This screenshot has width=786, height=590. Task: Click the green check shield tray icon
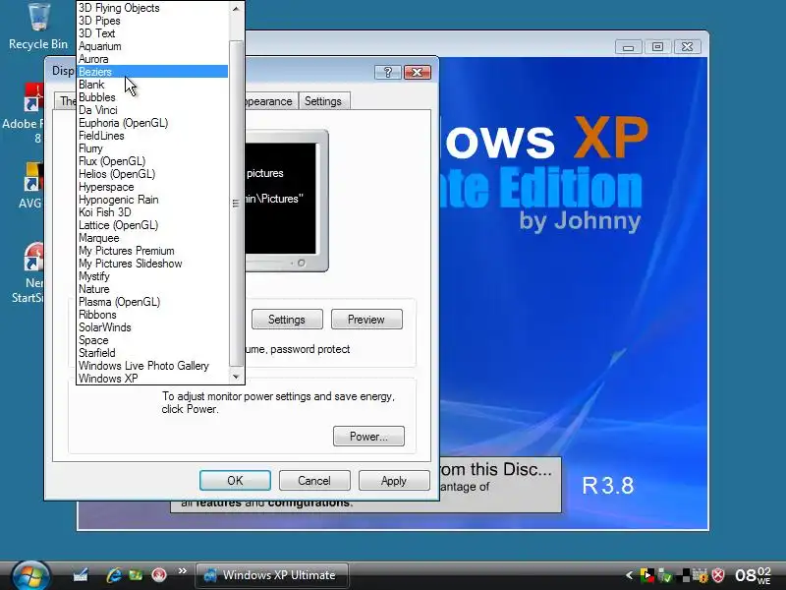coord(665,575)
